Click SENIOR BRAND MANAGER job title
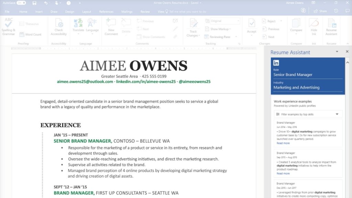Screen dimensions: 352x198 (x=82, y=141)
